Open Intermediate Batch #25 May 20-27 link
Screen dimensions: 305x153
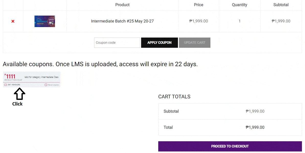[122, 21]
